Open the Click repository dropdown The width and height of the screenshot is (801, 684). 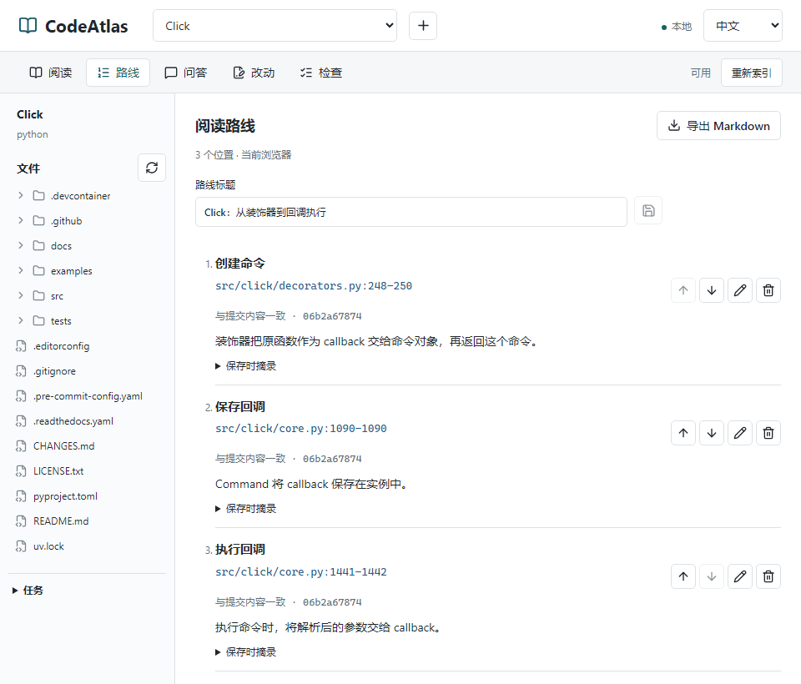[275, 26]
